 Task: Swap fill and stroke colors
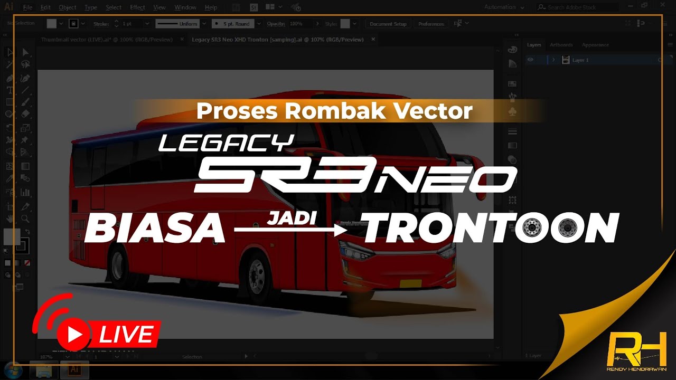pos(27,232)
